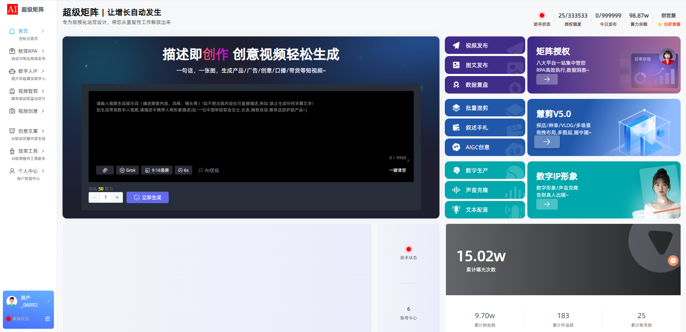The height and width of the screenshot is (332, 686).
Task: Open the Grok model dropdown
Action: [x=128, y=170]
